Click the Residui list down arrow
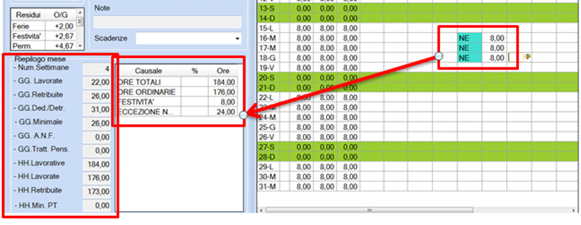This screenshot has height=225, width=581. (80, 46)
